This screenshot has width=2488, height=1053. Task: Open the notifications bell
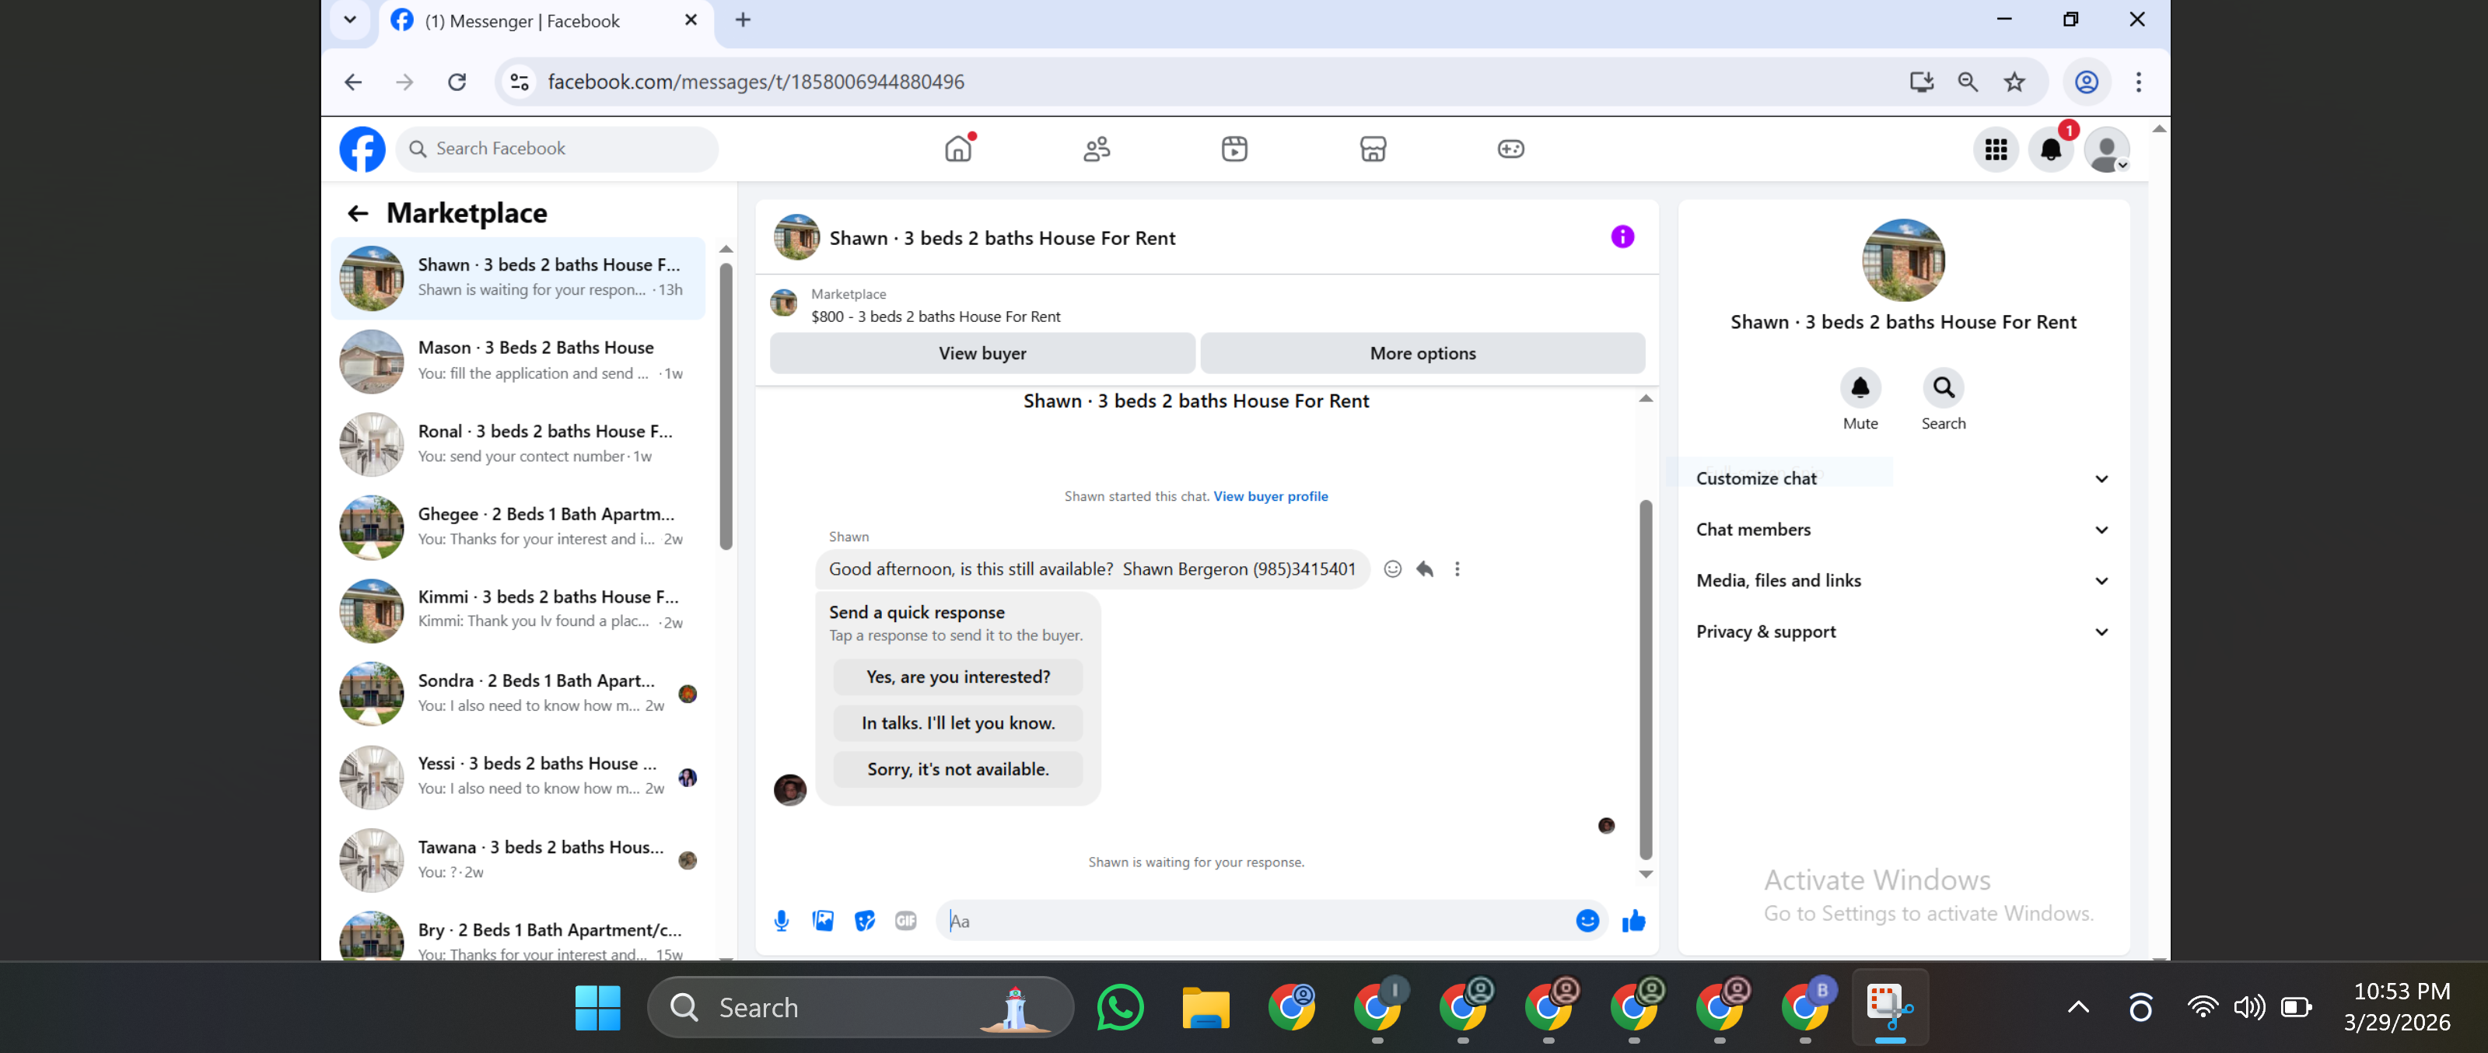pyautogui.click(x=2050, y=150)
